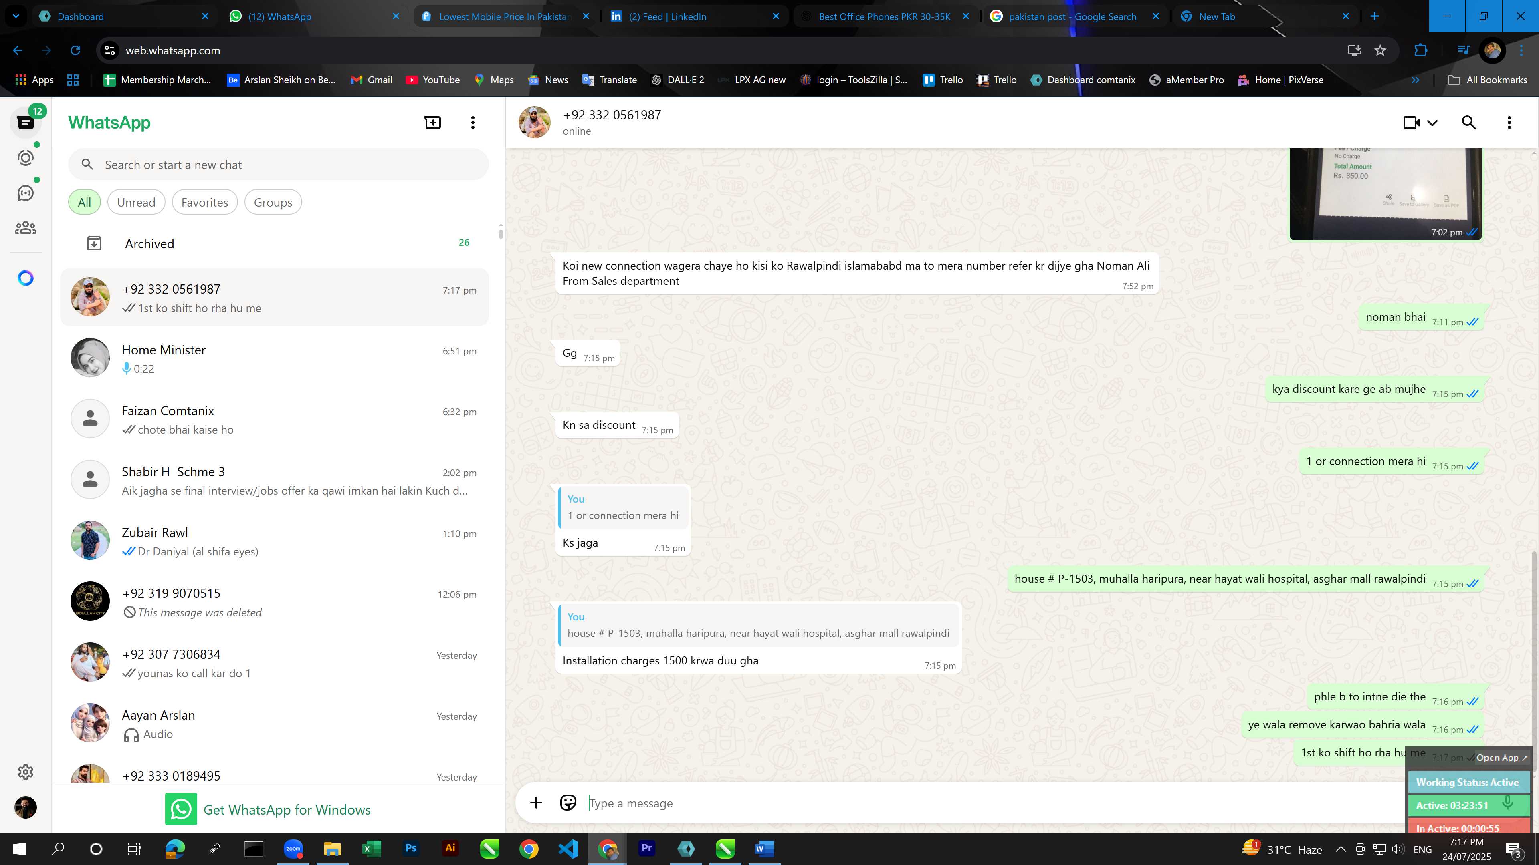Select the Groups chats filter
1539x865 pixels.
click(273, 202)
